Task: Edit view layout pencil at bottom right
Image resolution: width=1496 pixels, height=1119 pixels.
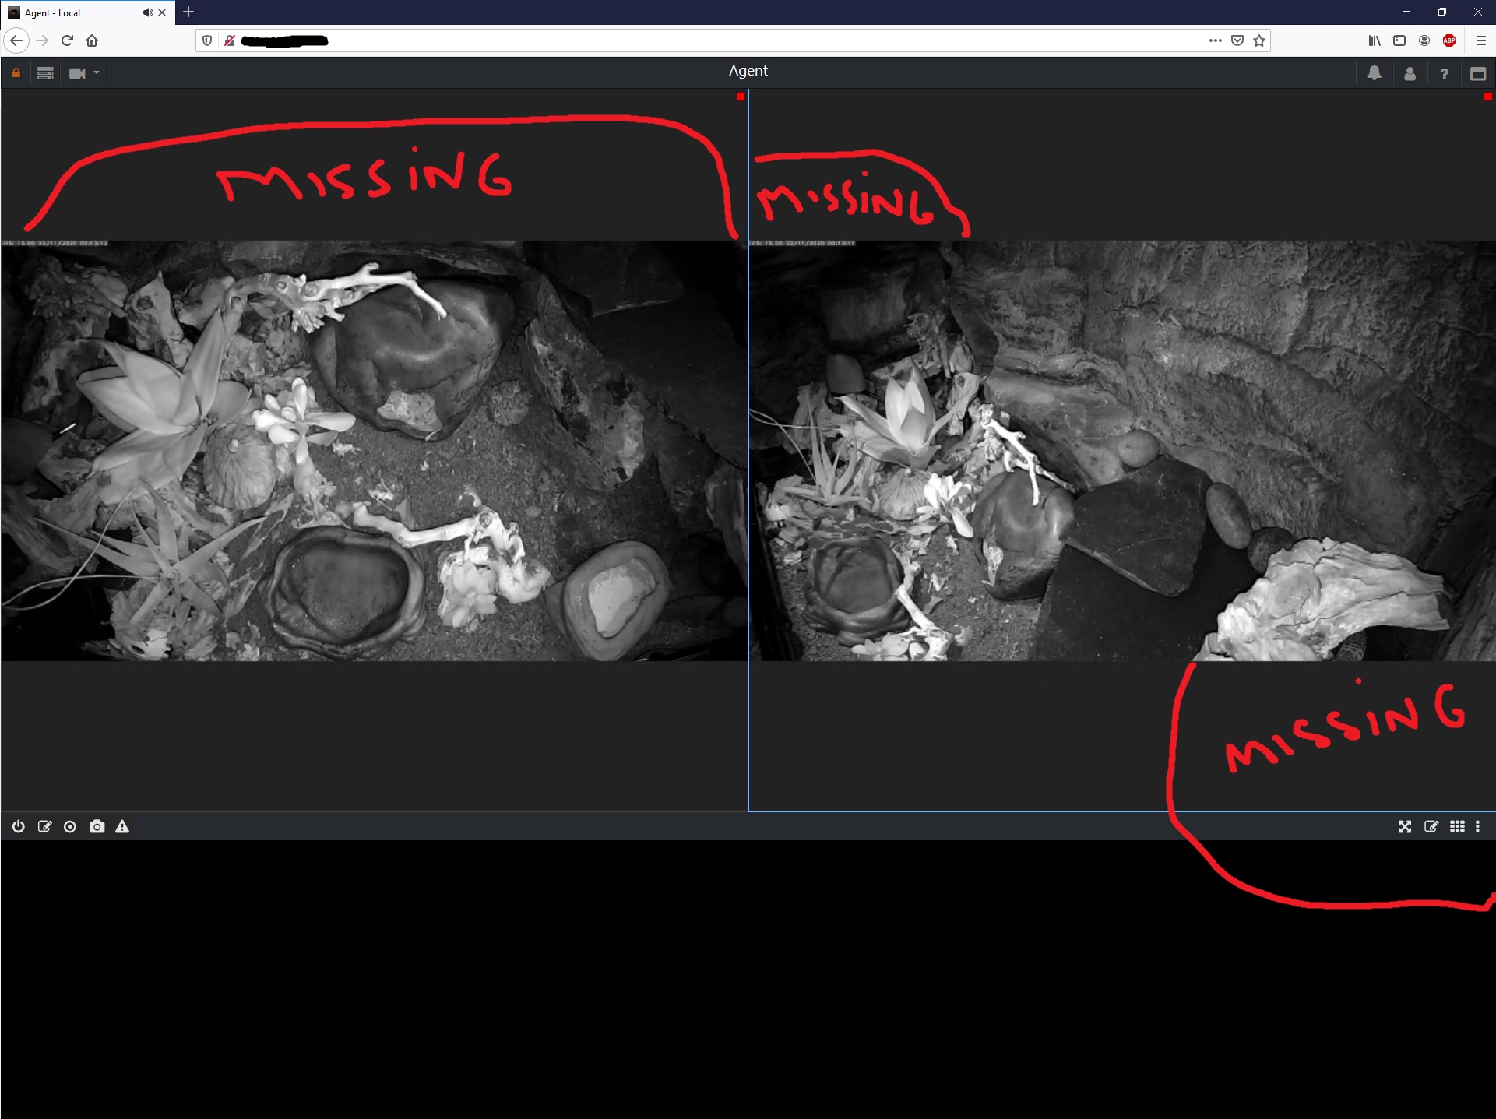Action: point(1431,826)
